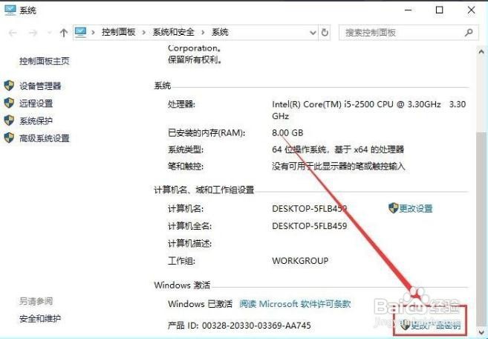
Task: Open 远程设置
Action: pyautogui.click(x=36, y=103)
